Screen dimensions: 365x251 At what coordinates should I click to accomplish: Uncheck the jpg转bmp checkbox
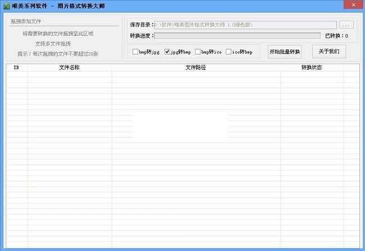pyautogui.click(x=167, y=52)
